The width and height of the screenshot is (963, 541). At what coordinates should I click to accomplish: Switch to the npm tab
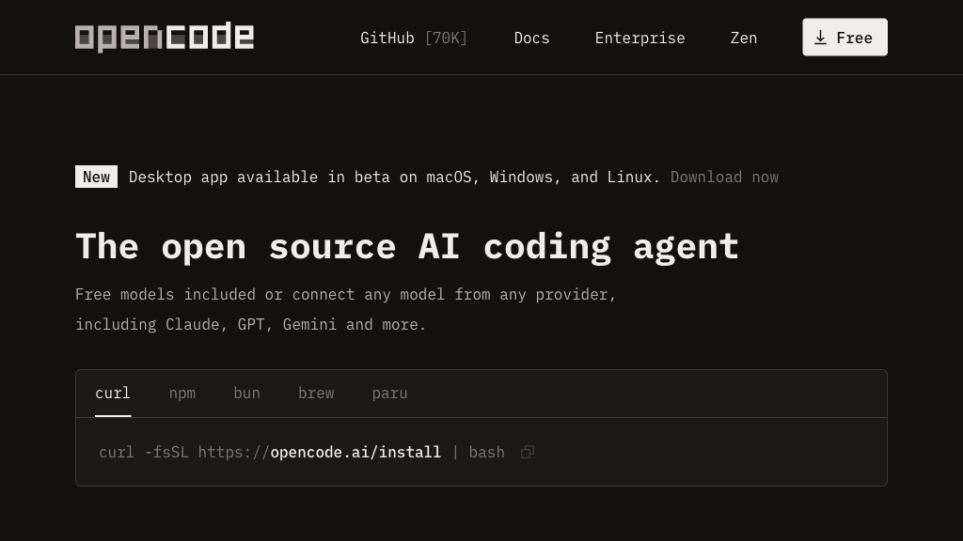182,393
